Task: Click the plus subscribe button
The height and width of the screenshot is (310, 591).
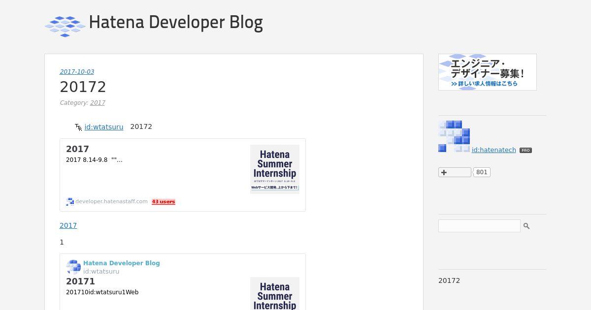Action: (455, 172)
